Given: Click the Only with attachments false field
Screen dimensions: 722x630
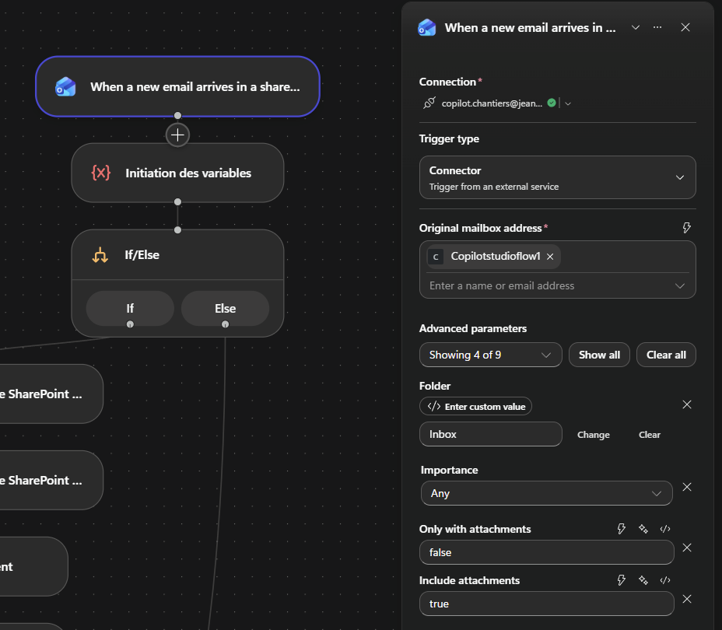Looking at the screenshot, I should pyautogui.click(x=547, y=552).
